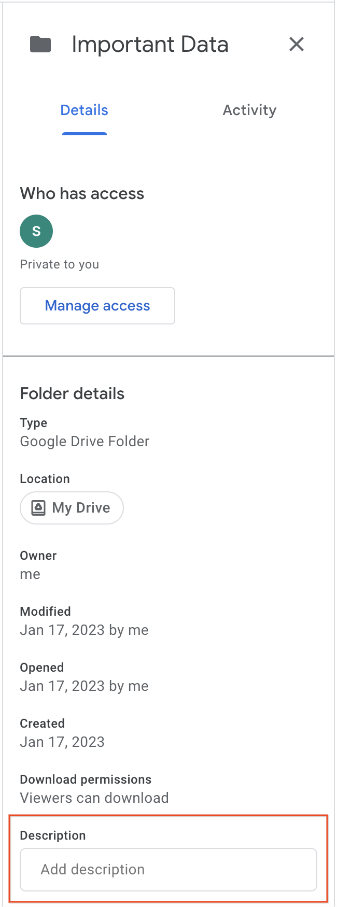Select the Owner value showing me

(30, 574)
